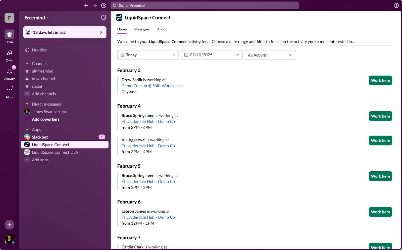Open Slackbot app
402x250 pixels.
tap(65, 137)
